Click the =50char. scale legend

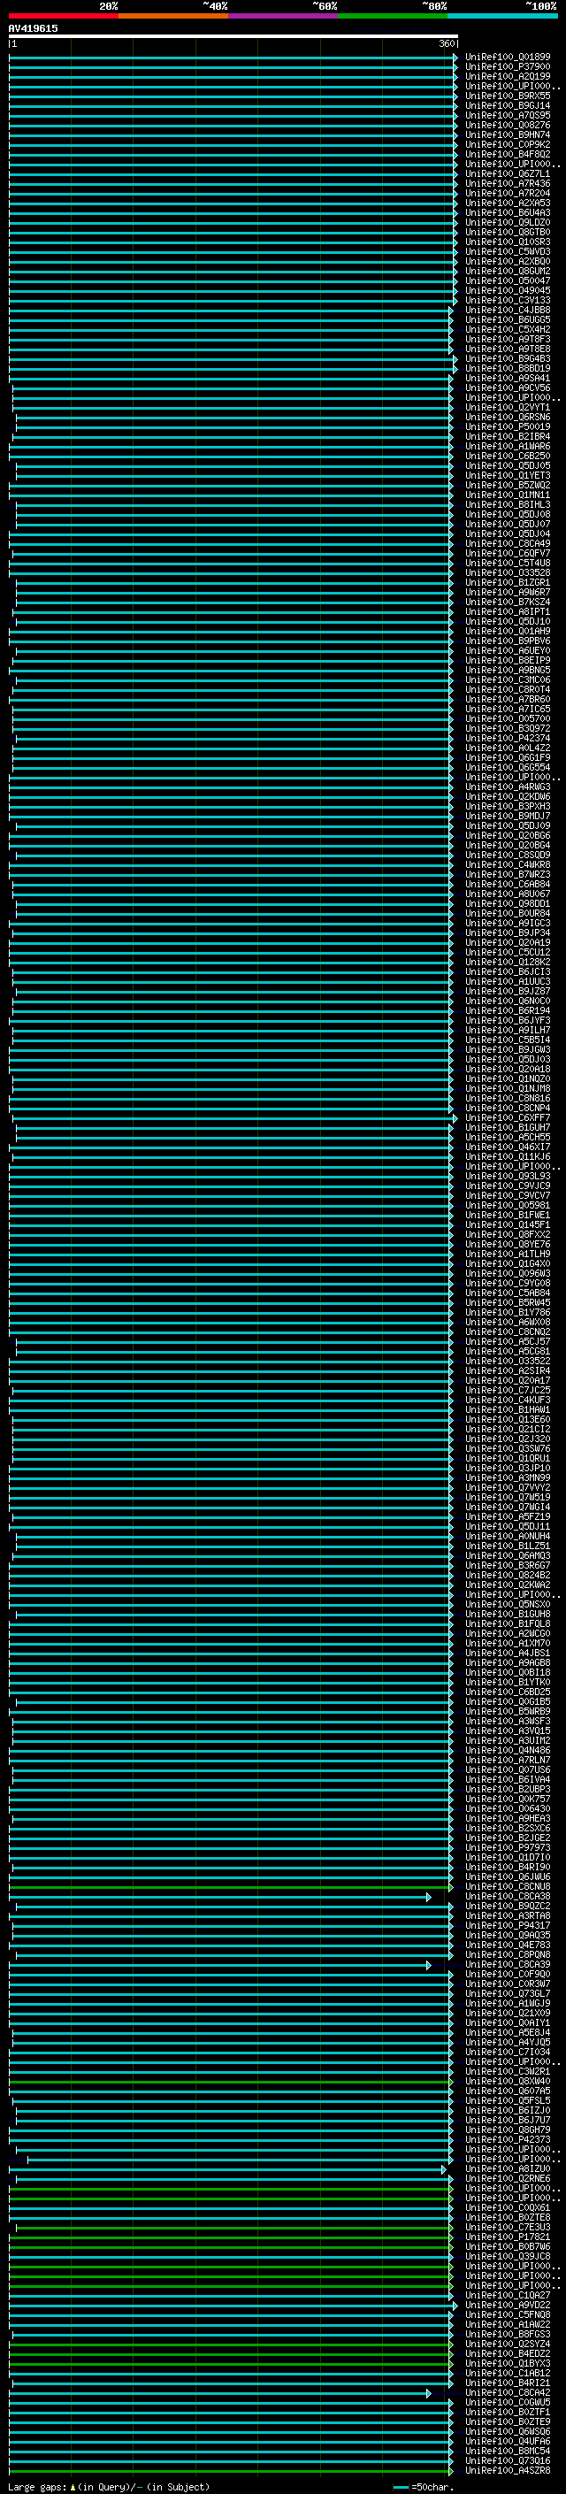[424, 2486]
